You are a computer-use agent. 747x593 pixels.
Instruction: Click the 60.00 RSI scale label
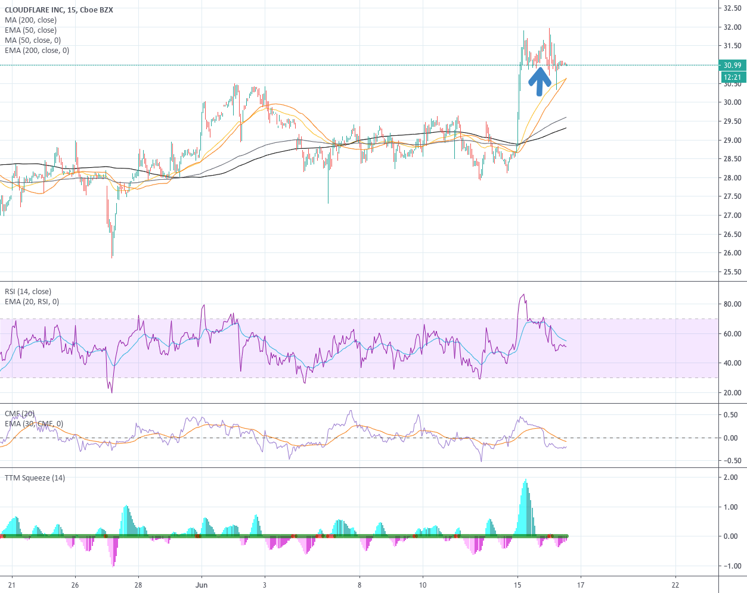(x=732, y=334)
